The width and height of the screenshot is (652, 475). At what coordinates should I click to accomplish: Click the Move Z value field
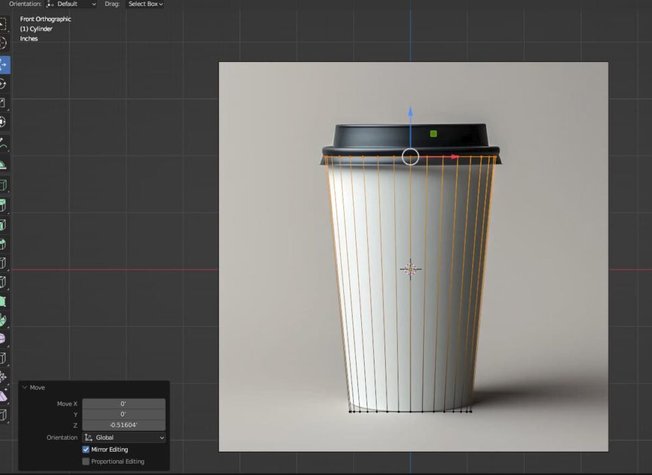tap(124, 424)
